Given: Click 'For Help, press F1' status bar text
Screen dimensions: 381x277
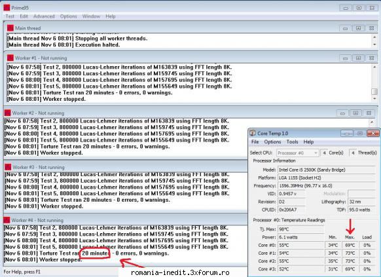Looking at the screenshot, I should click(x=22, y=272).
